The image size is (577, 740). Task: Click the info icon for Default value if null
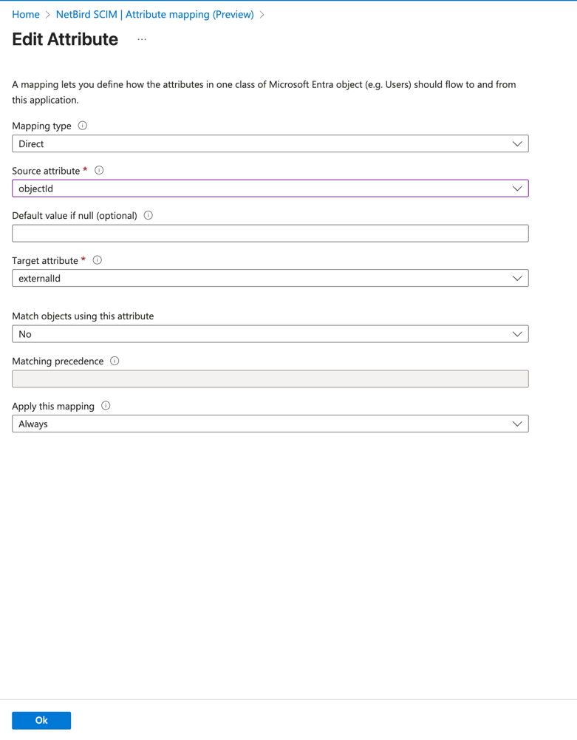click(x=148, y=215)
